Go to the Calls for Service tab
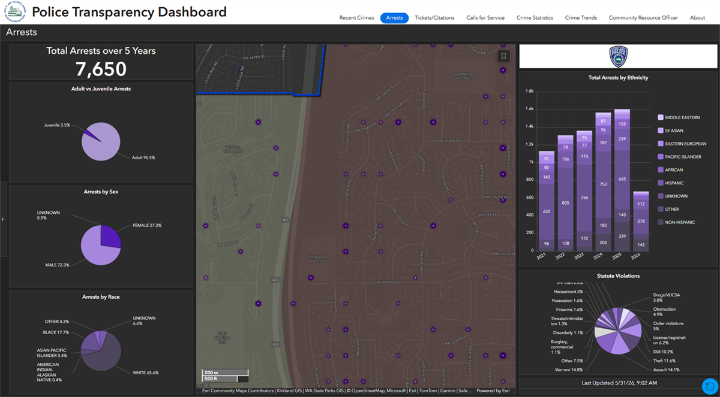 485,18
